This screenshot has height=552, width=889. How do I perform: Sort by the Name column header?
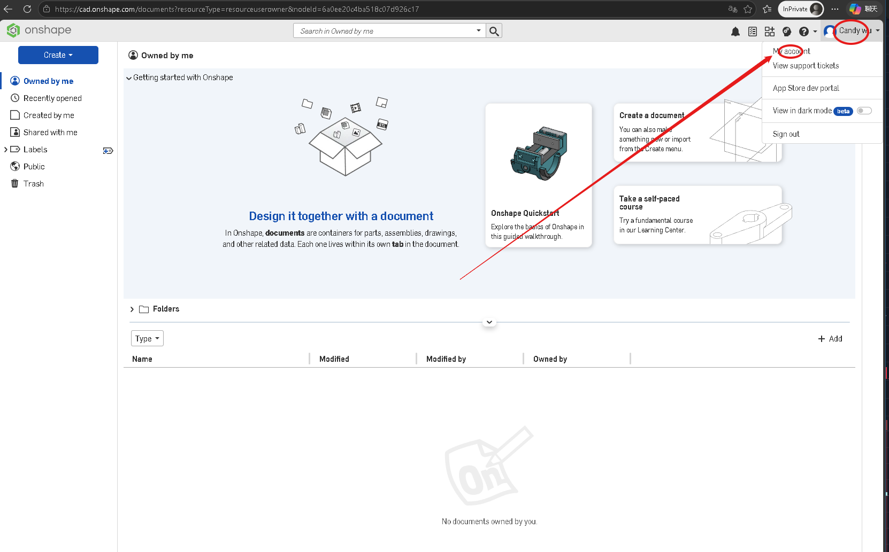click(142, 359)
